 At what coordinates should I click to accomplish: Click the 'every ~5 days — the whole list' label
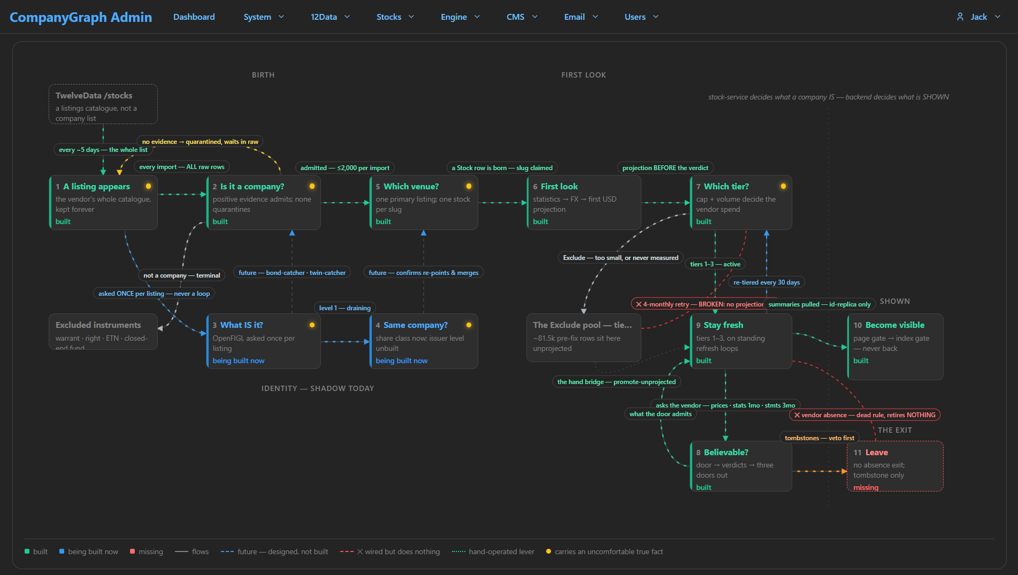pos(103,150)
